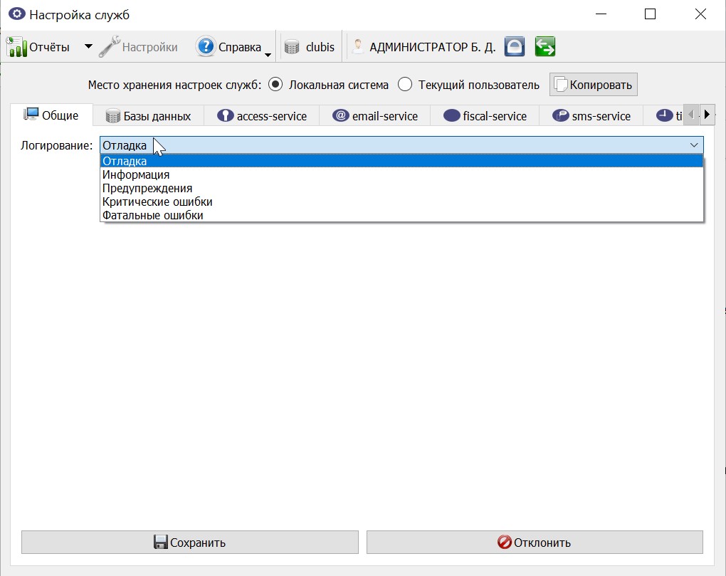The width and height of the screenshot is (726, 576).
Task: Select Локальная система radio button
Action: pos(275,85)
